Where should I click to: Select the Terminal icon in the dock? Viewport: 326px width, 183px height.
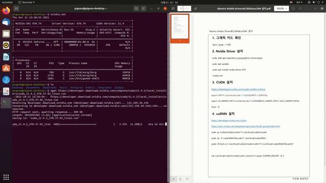[x=6, y=103]
